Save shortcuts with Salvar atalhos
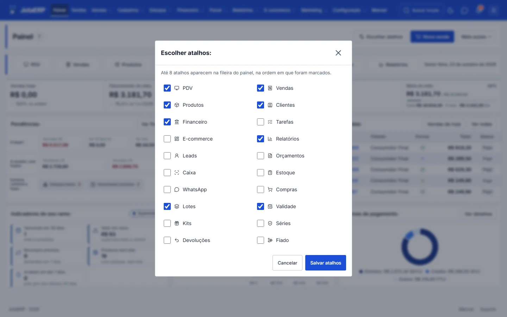The height and width of the screenshot is (317, 507). point(326,263)
